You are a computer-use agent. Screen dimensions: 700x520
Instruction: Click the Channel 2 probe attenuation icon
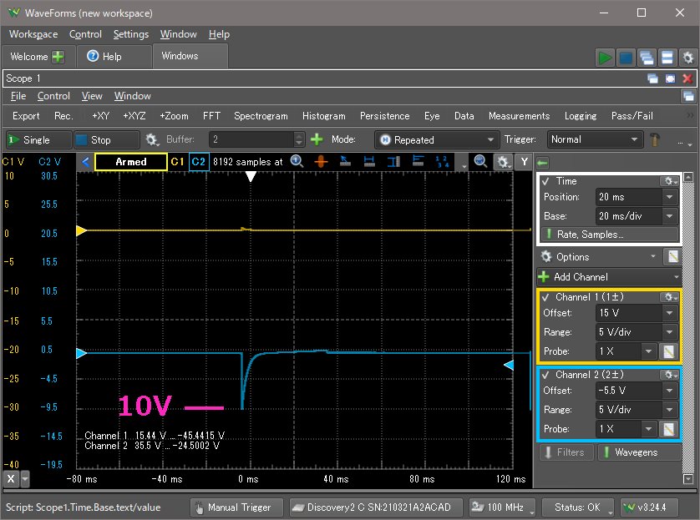pyautogui.click(x=670, y=429)
